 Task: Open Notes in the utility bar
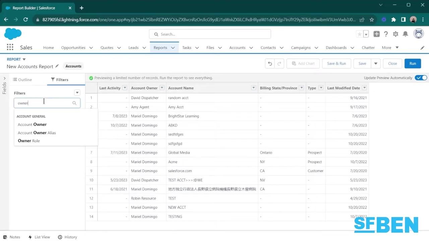(12, 237)
